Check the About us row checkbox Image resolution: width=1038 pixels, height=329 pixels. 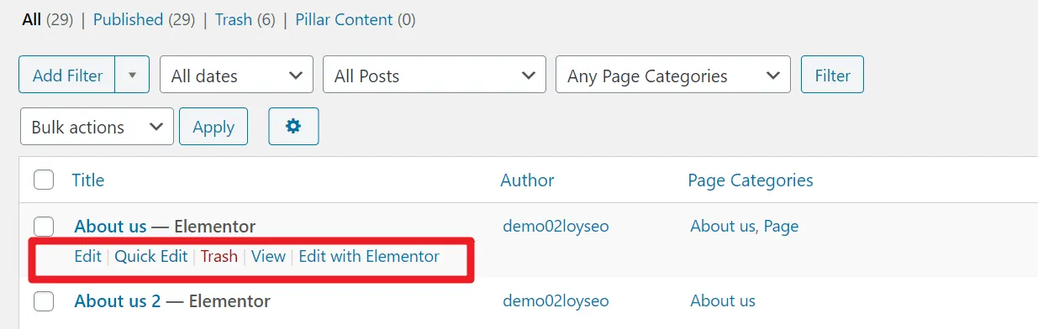[44, 226]
